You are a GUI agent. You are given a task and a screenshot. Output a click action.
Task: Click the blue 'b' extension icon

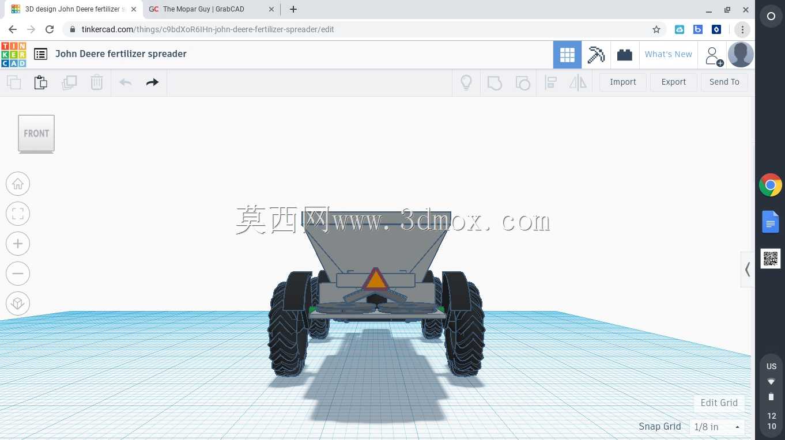pos(698,29)
